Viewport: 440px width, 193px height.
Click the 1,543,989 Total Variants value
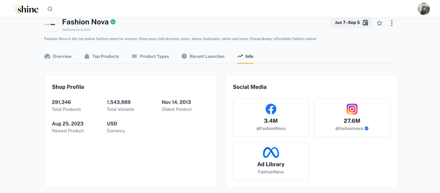pyautogui.click(x=119, y=102)
